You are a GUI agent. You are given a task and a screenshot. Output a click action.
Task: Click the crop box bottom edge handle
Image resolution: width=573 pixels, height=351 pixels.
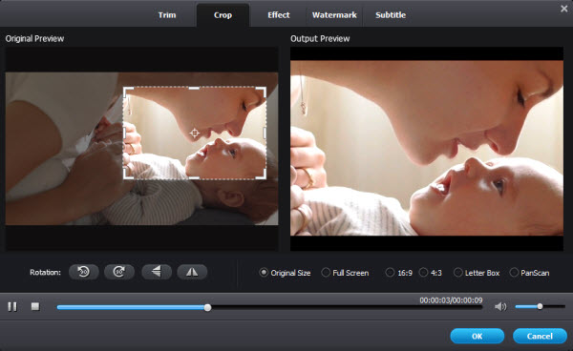pos(194,178)
